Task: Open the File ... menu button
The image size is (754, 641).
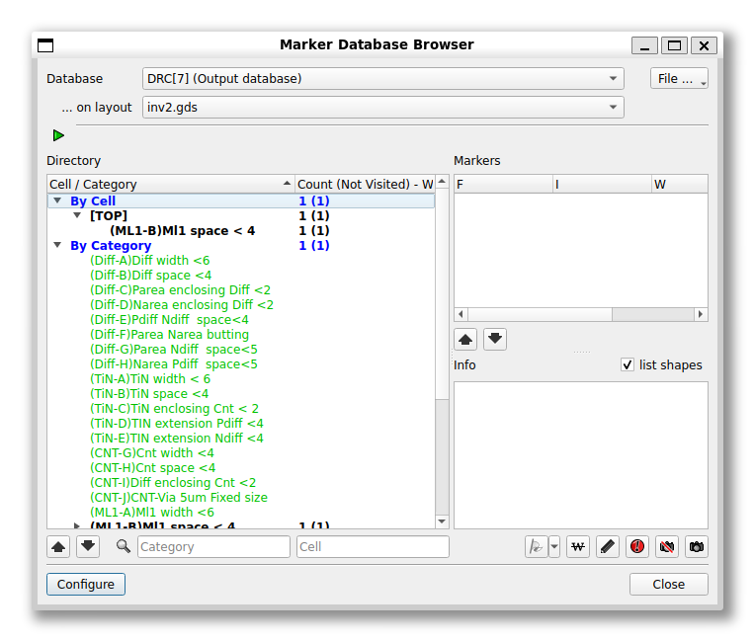Action: pos(679,78)
